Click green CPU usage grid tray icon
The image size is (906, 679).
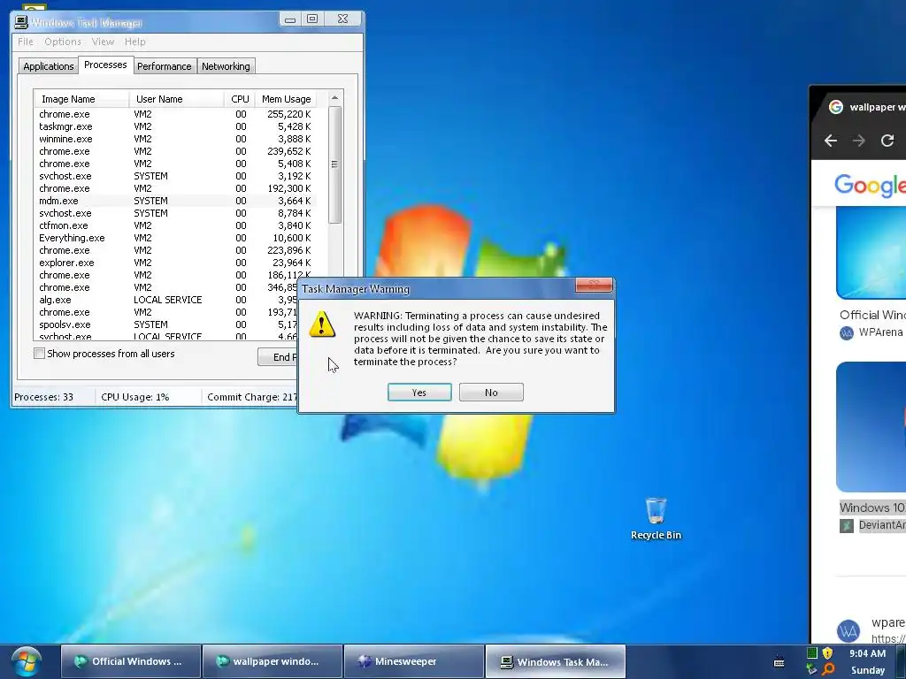(812, 653)
